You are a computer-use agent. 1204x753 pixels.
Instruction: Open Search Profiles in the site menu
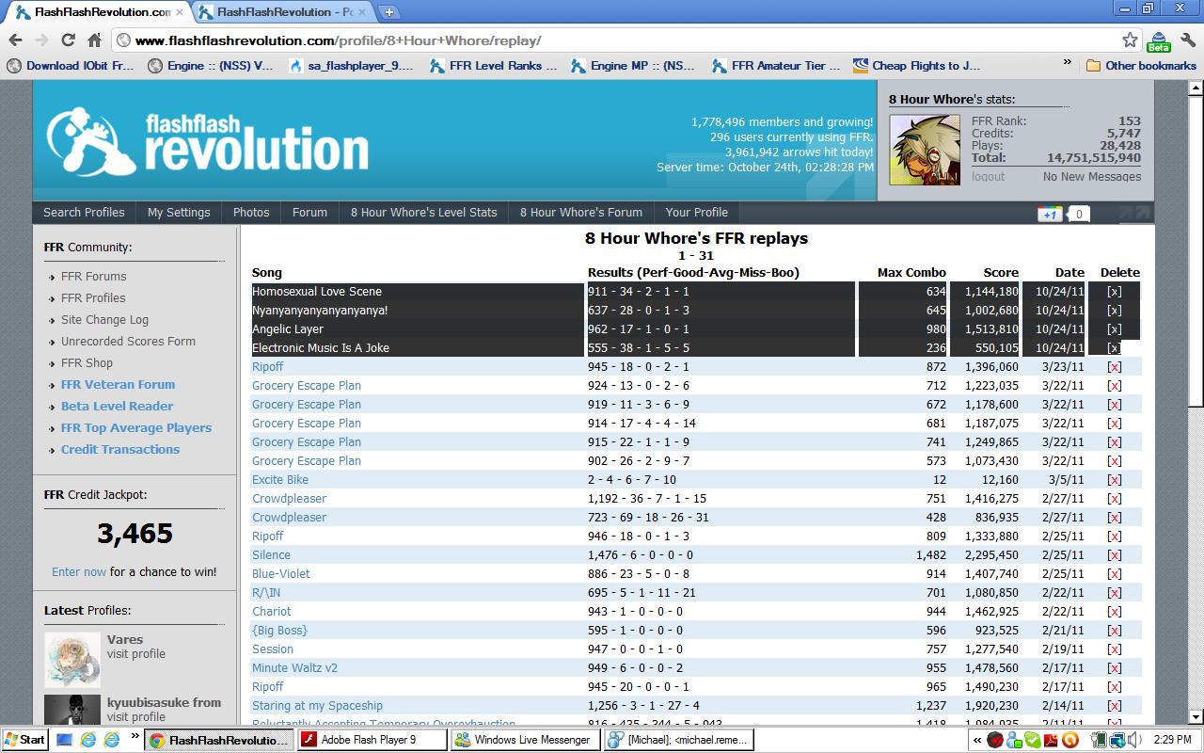[x=84, y=213]
